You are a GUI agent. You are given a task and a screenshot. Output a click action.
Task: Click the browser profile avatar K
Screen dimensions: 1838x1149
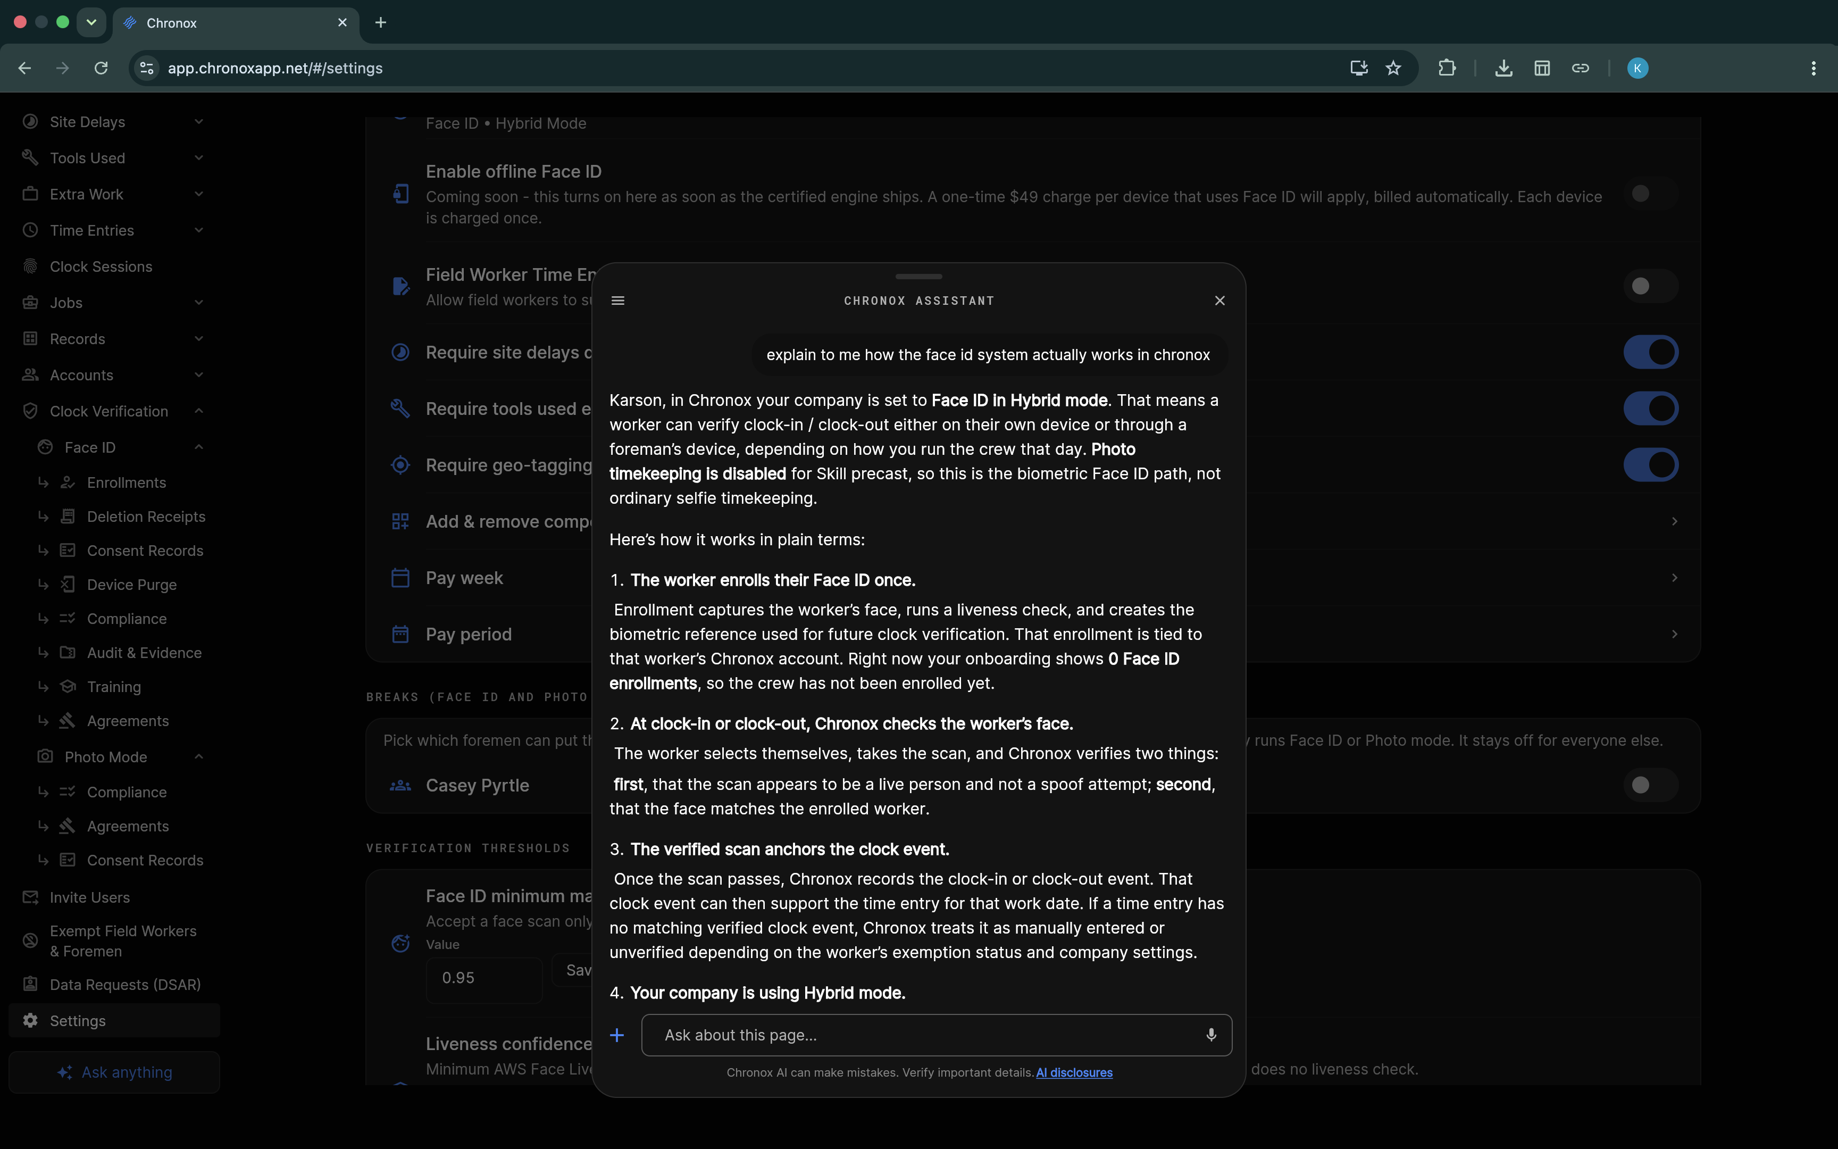(x=1638, y=69)
